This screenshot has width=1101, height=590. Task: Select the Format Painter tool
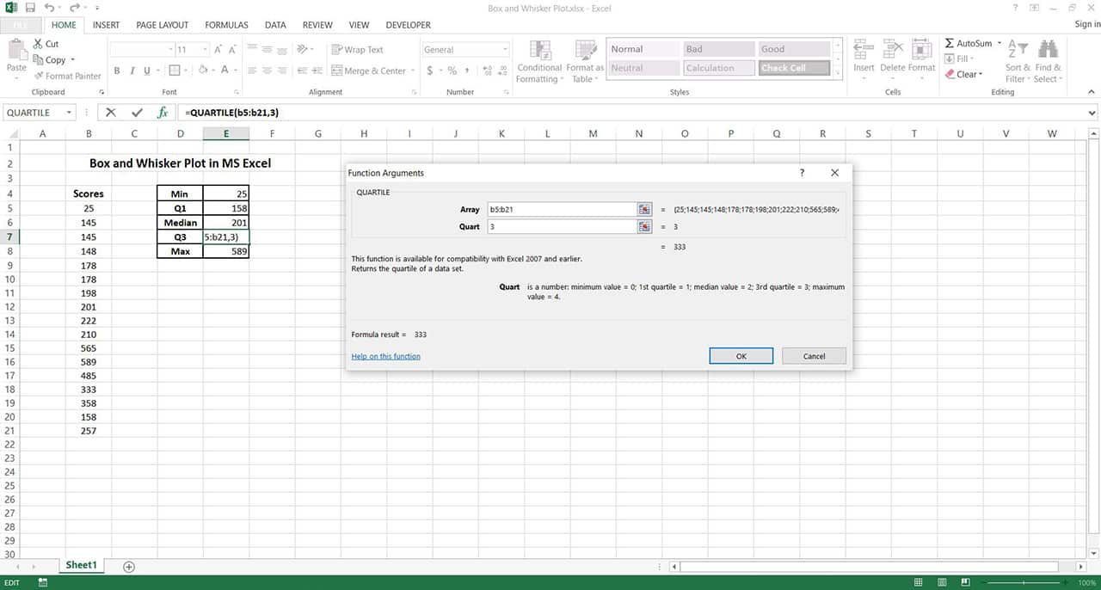click(67, 76)
